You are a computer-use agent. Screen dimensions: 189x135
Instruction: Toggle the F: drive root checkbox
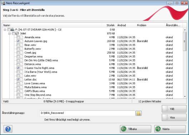pyautogui.click(x=9, y=30)
